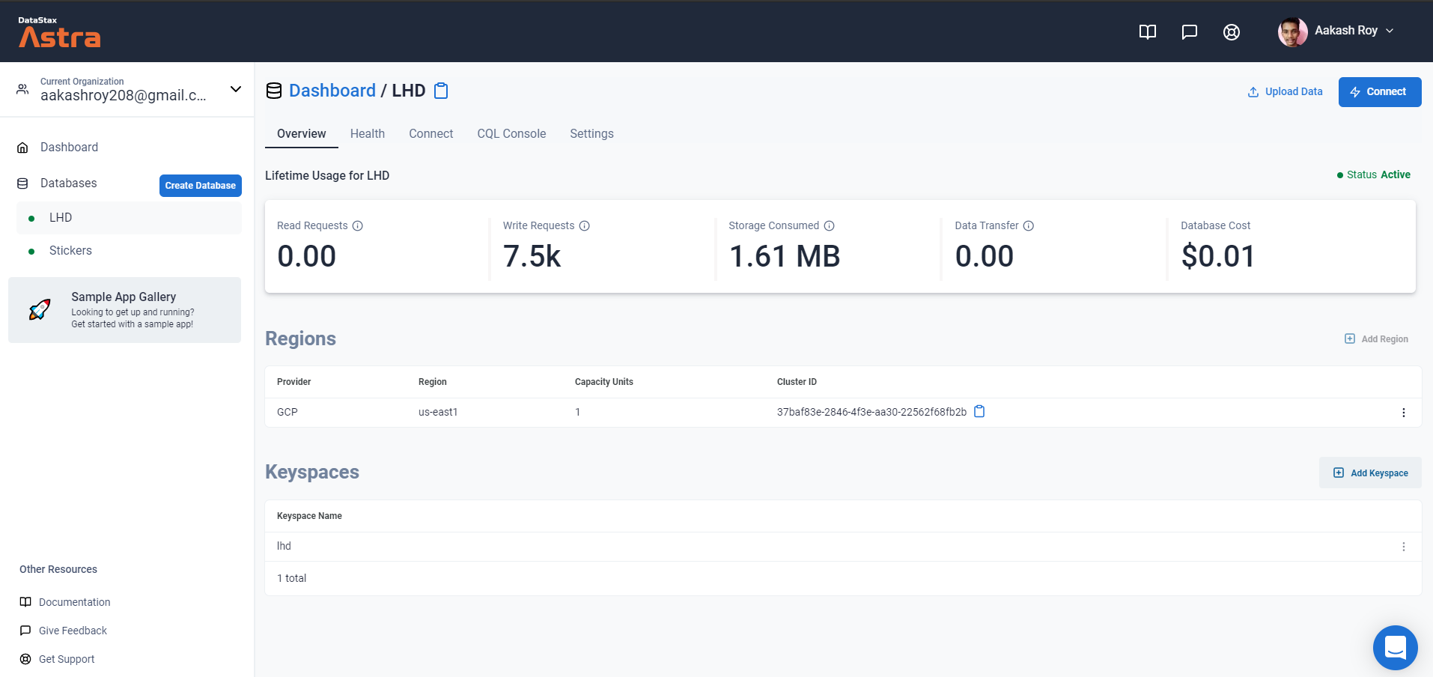Copy the Cluster ID clipboard icon
The image size is (1433, 677).
coord(979,411)
